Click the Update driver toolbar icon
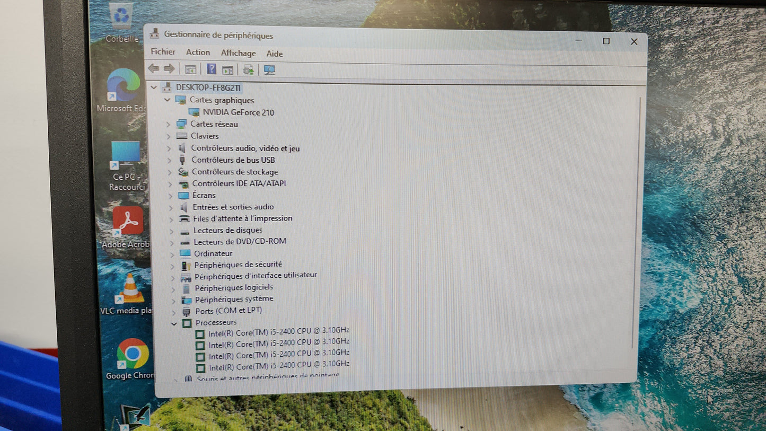The image size is (766, 431). pyautogui.click(x=248, y=70)
